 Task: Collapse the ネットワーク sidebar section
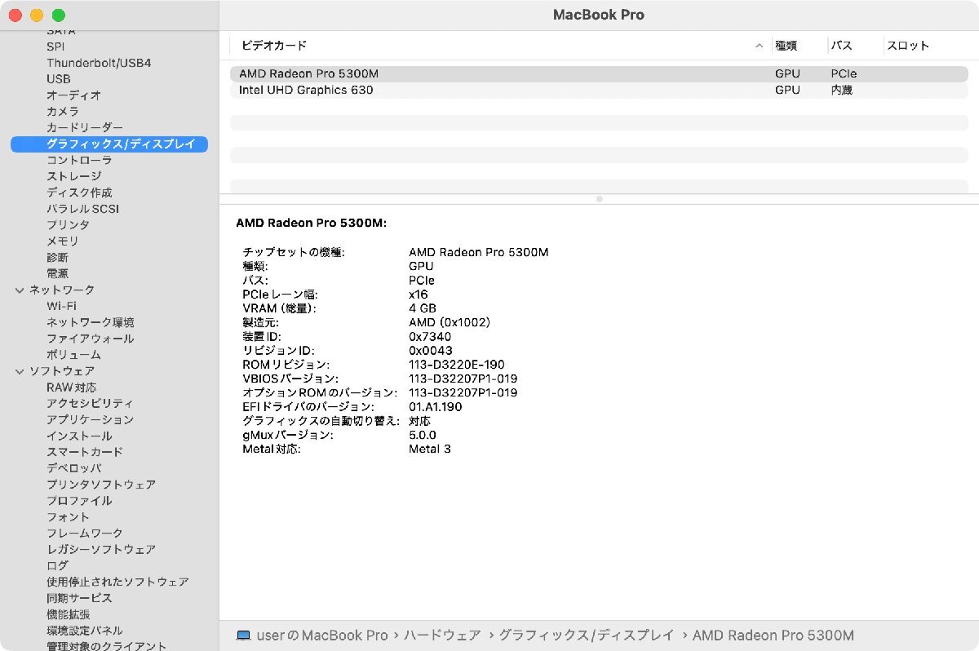(x=20, y=290)
